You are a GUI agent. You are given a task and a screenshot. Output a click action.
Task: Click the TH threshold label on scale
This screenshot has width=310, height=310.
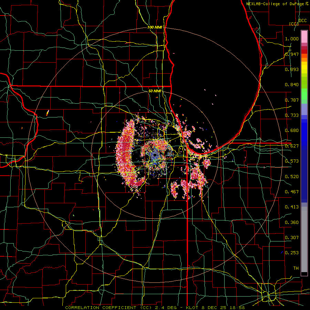(296, 268)
